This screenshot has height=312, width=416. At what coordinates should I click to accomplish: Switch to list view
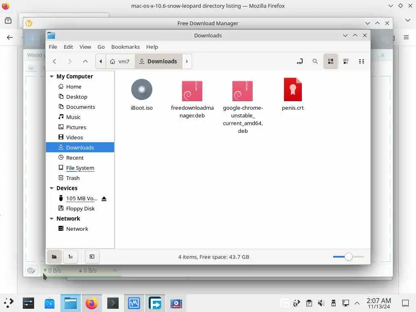[346, 61]
